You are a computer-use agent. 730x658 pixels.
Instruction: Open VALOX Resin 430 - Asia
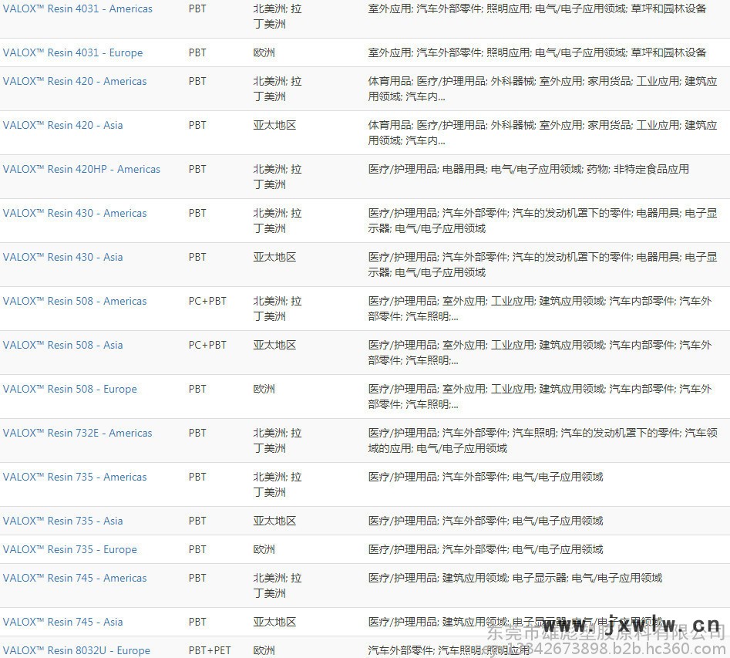click(62, 258)
